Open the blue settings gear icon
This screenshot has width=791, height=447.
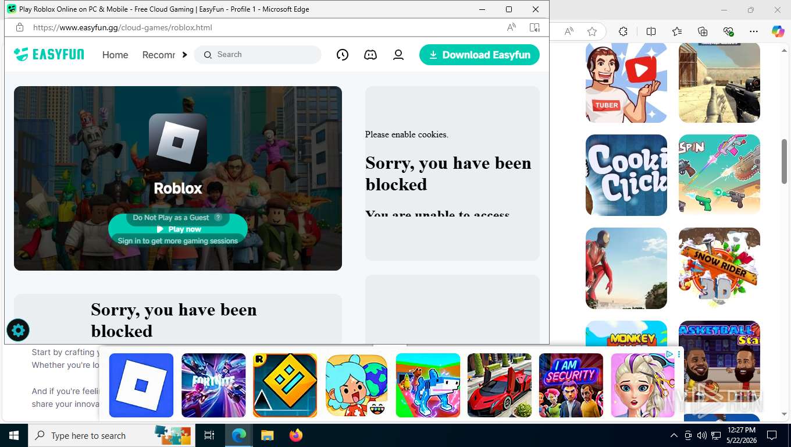click(18, 331)
